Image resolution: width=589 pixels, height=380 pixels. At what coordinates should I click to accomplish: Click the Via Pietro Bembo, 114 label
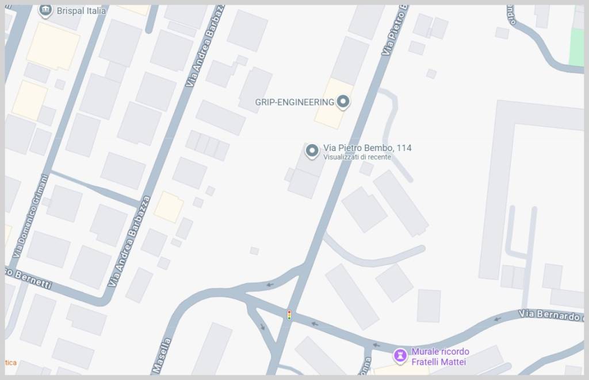click(x=368, y=148)
